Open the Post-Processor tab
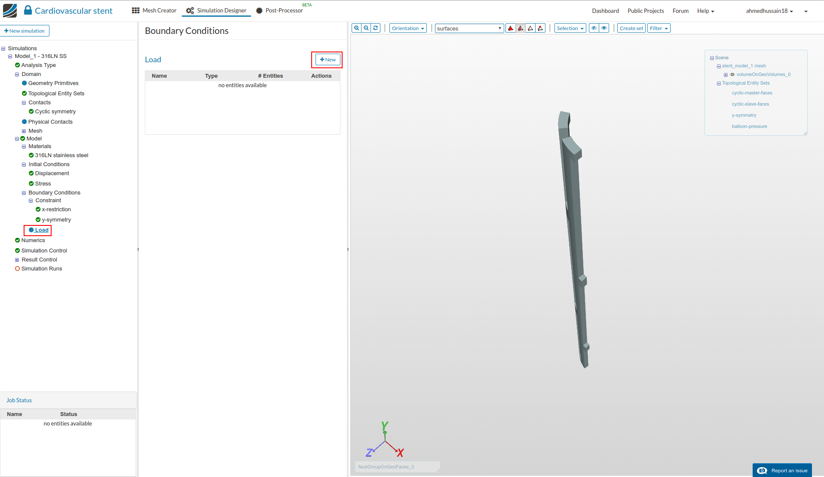This screenshot has width=824, height=477. pyautogui.click(x=279, y=10)
